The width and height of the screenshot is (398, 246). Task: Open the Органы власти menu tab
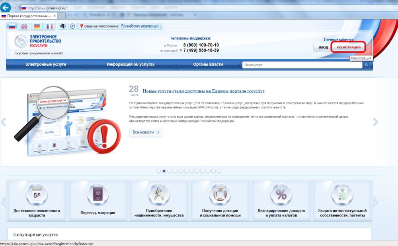pos(208,65)
